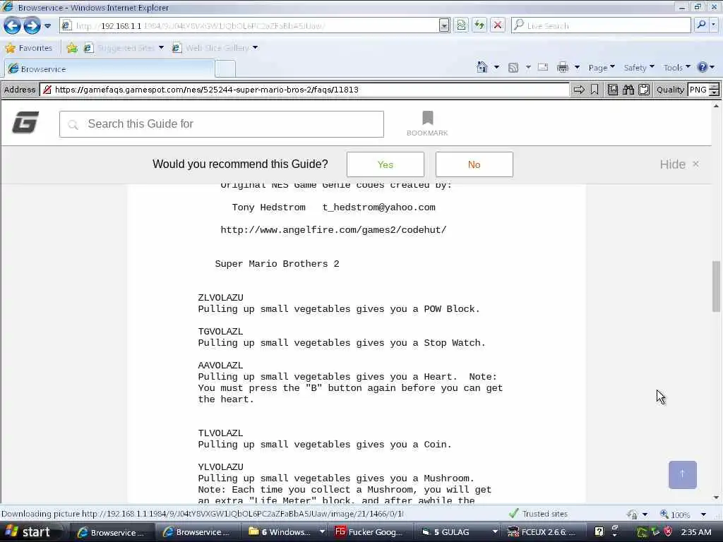Click the Browservice address URL field
The height and width of the screenshot is (542, 723).
click(x=304, y=90)
